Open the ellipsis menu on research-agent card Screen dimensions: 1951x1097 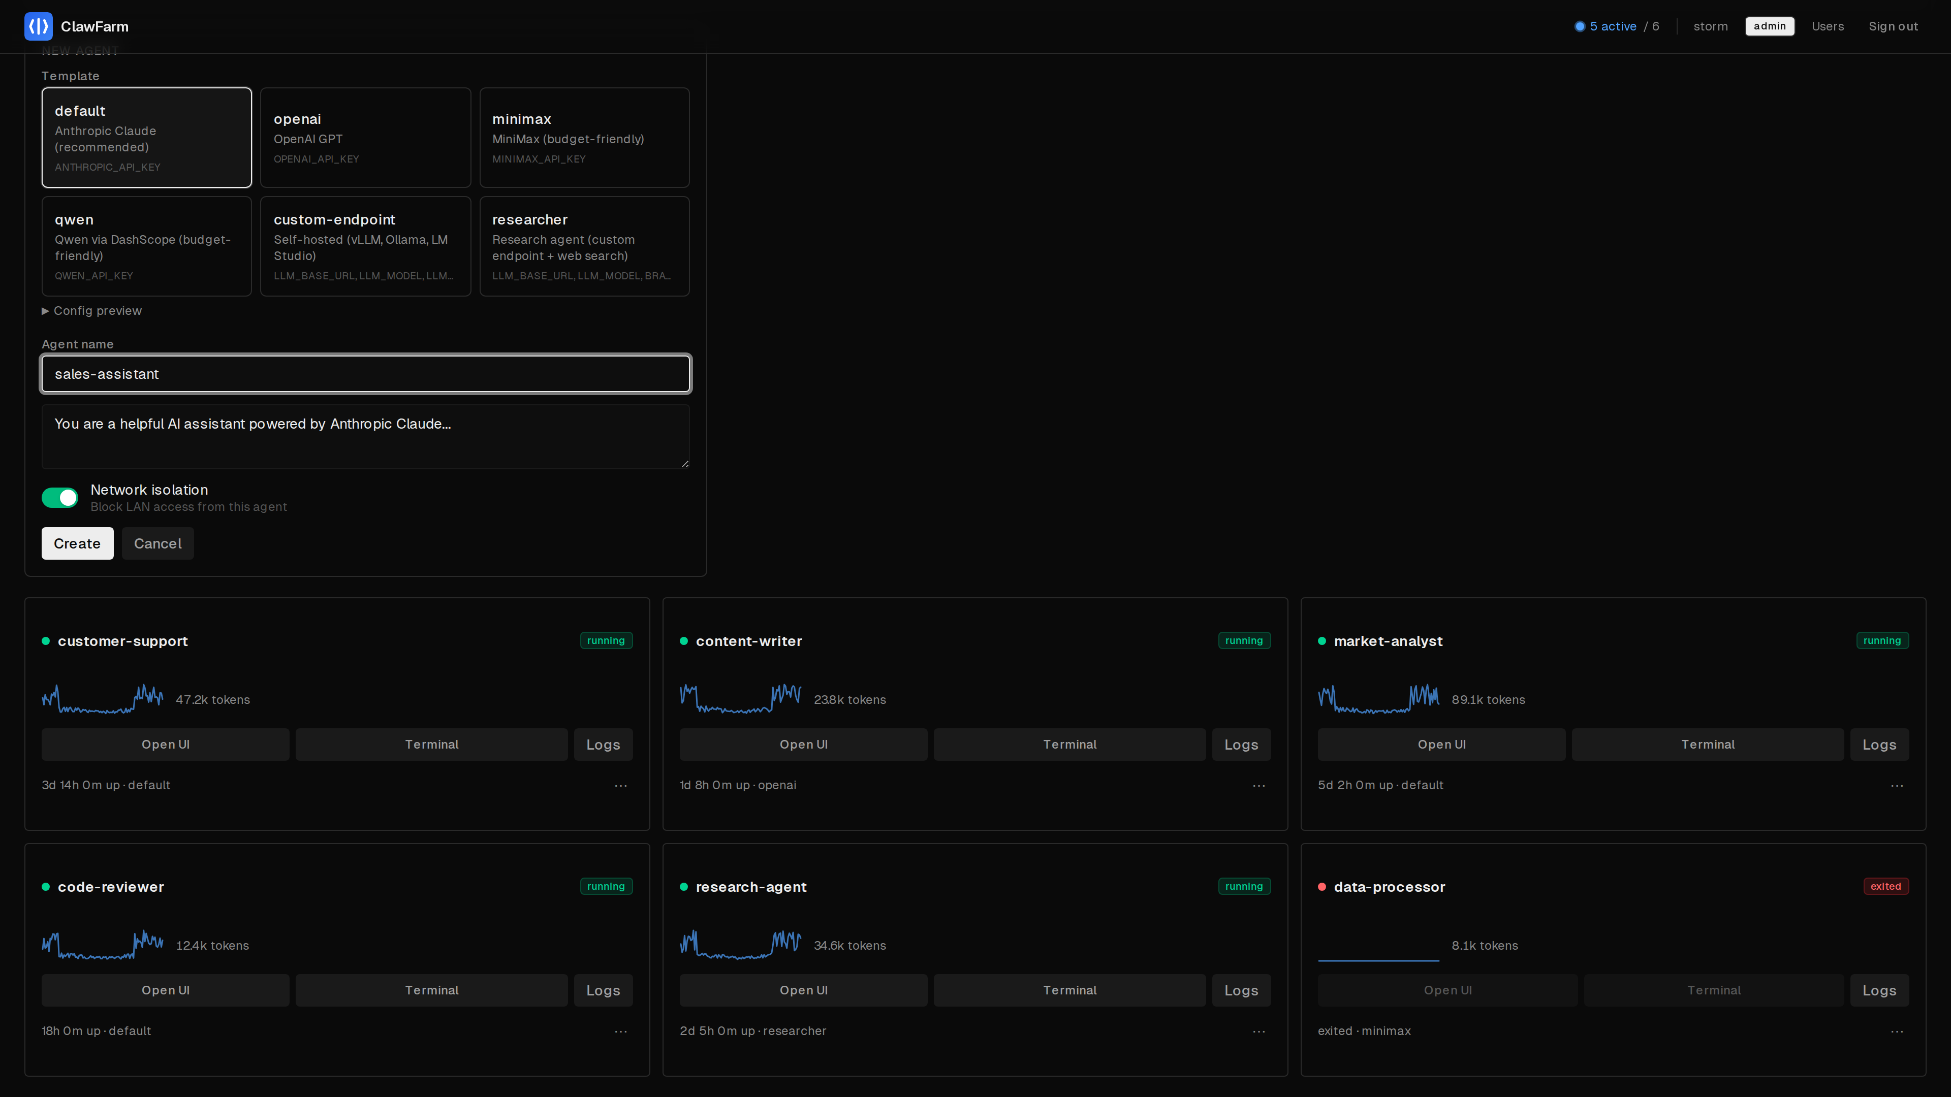pyautogui.click(x=1259, y=1031)
